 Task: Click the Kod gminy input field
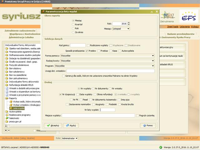78,45
